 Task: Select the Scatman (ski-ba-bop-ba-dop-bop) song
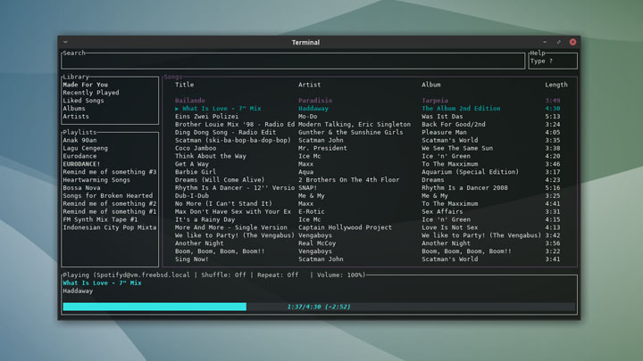233,140
